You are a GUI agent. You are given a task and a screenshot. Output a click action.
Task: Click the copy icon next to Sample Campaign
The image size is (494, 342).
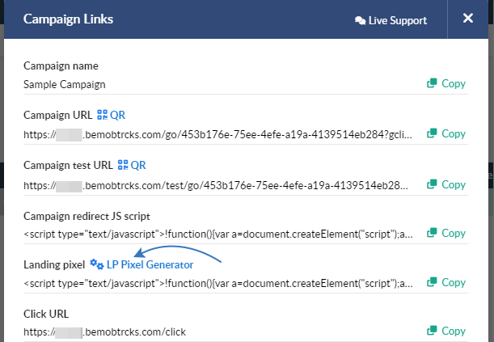coord(432,83)
